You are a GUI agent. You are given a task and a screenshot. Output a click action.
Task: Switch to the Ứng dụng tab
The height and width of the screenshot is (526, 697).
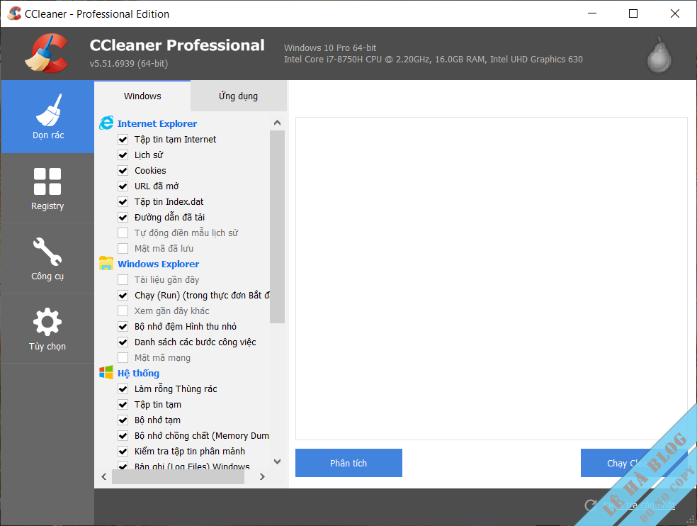238,96
